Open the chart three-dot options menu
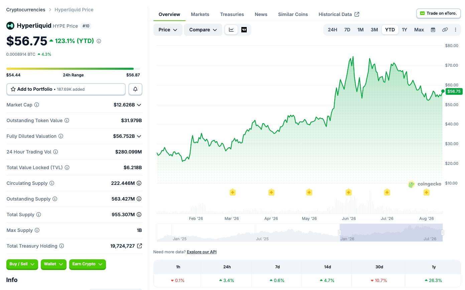This screenshot has width=465, height=290. [x=455, y=30]
